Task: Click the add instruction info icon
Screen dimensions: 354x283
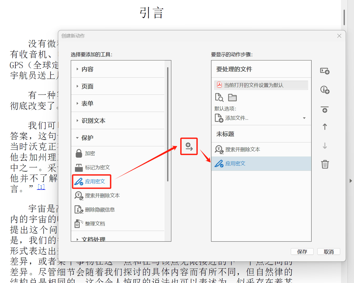Action: (325, 90)
